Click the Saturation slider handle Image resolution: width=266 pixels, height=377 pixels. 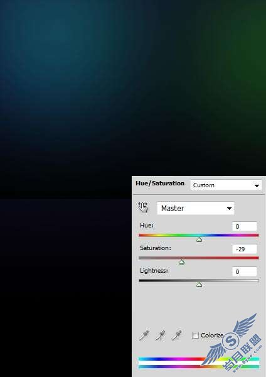point(182,262)
